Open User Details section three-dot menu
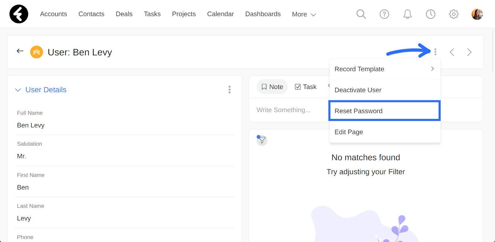This screenshot has height=242, width=495. pos(230,90)
